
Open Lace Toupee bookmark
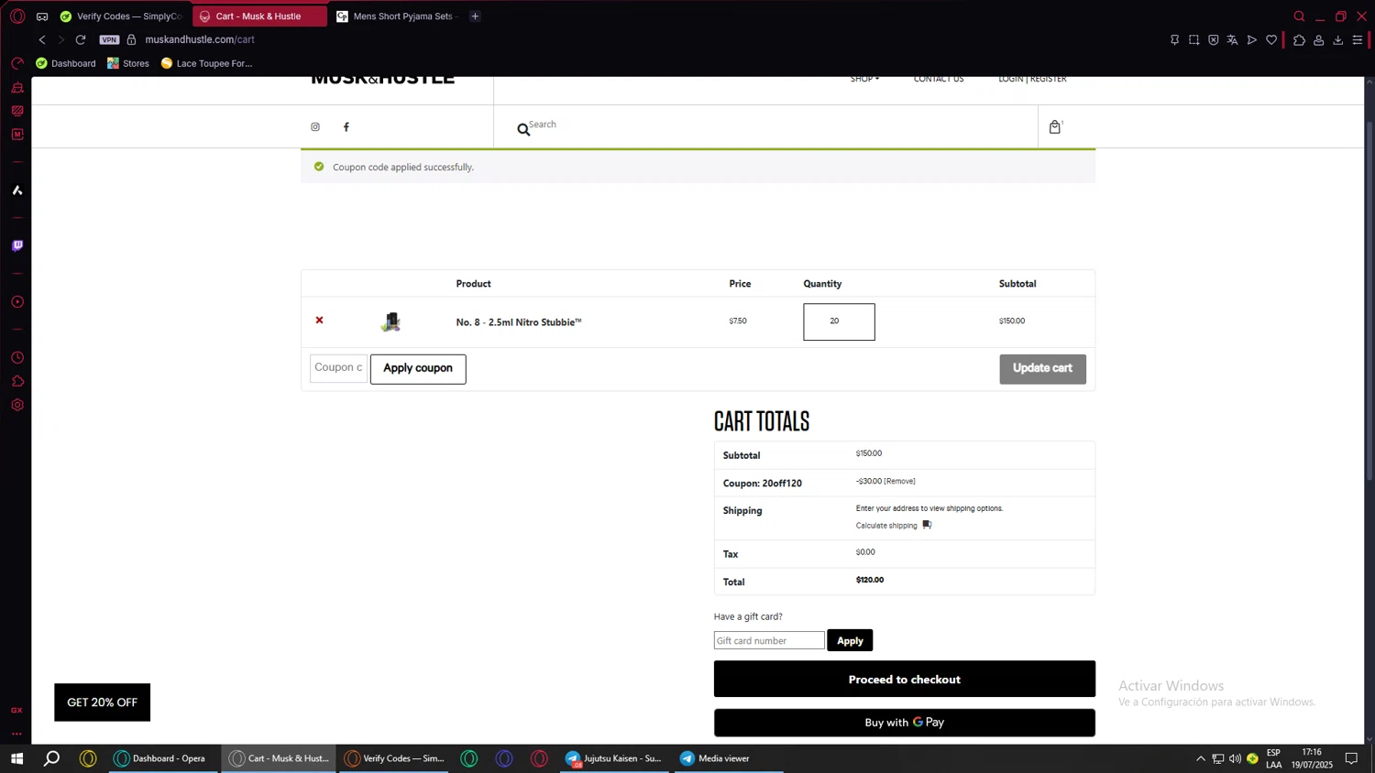[x=206, y=63]
